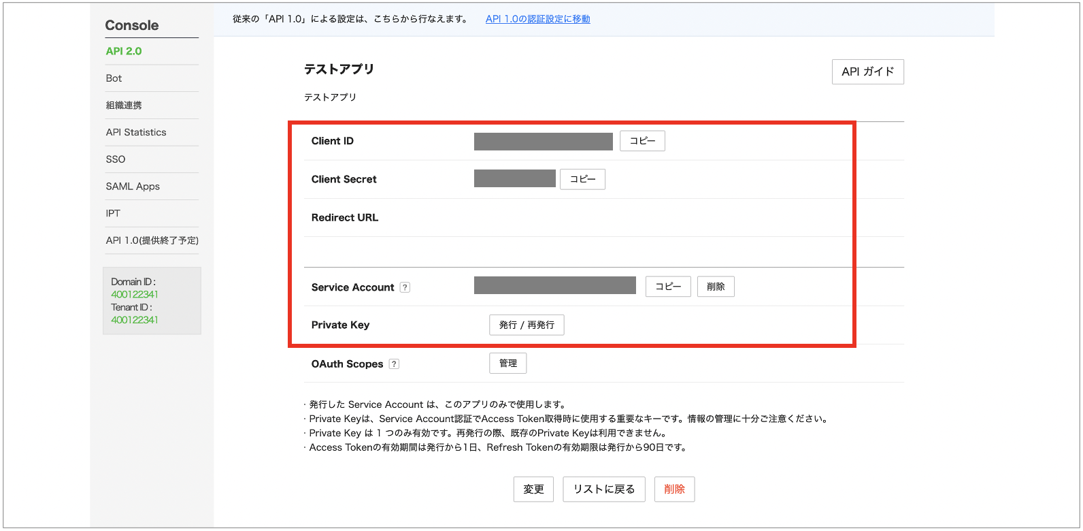Delete the Service Account with 削除 button

(716, 287)
